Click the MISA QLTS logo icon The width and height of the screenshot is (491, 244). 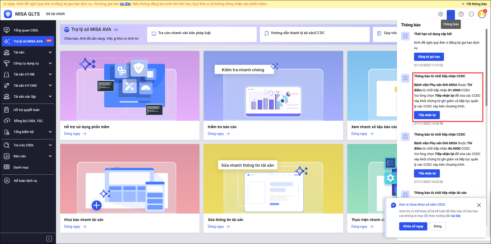8,14
